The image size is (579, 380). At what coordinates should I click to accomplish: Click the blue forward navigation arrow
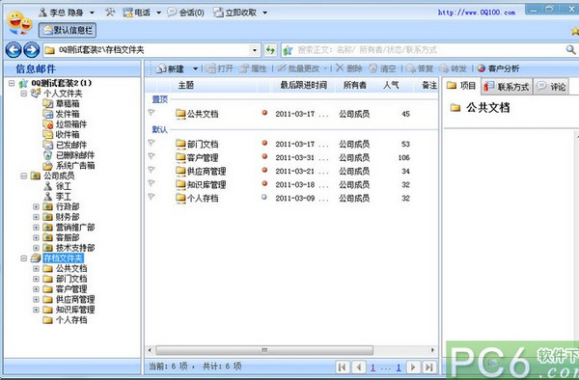[32, 50]
